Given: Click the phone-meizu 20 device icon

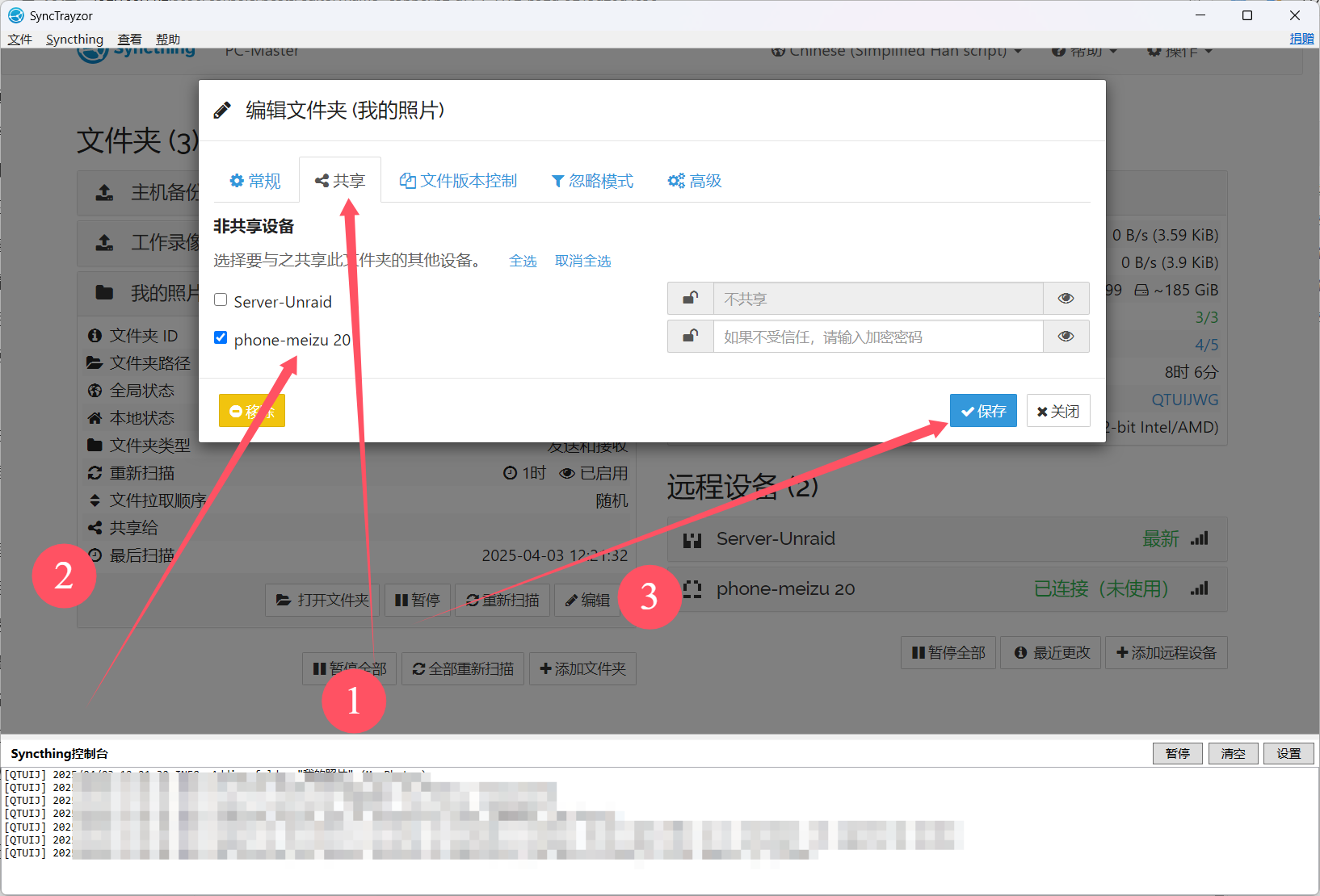Looking at the screenshot, I should pyautogui.click(x=692, y=590).
